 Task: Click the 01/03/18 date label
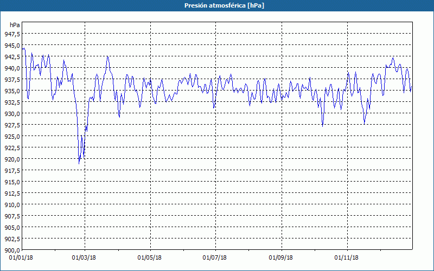84,258
